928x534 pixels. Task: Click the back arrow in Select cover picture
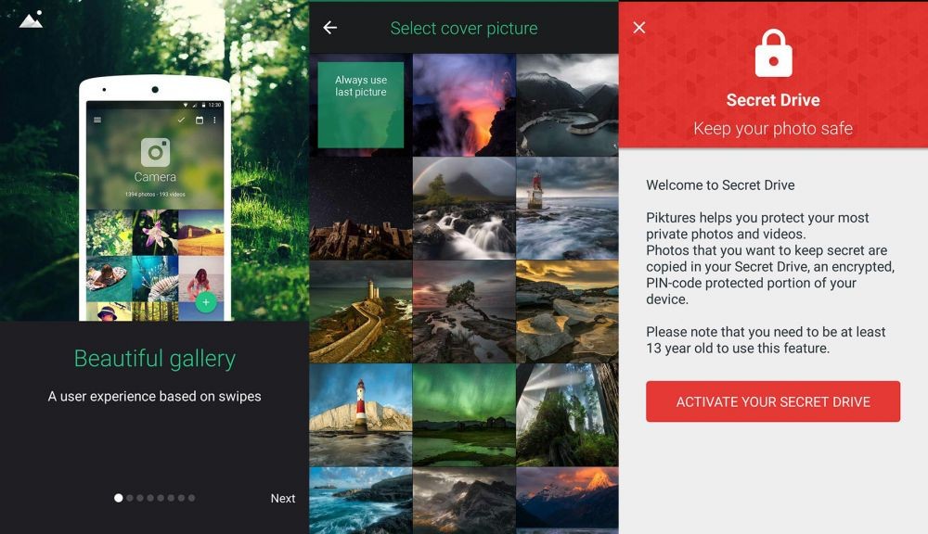(x=330, y=27)
